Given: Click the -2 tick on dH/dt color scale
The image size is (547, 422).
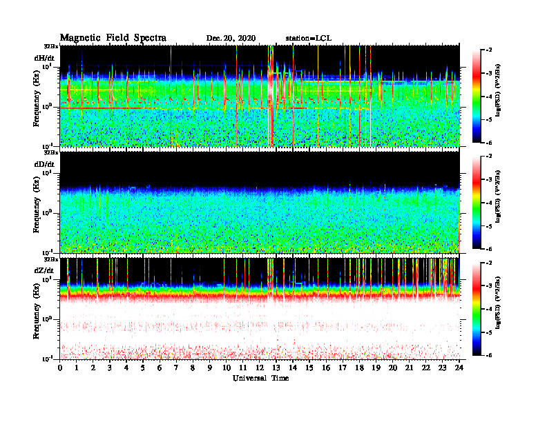Looking at the screenshot, I should pyautogui.click(x=488, y=50).
